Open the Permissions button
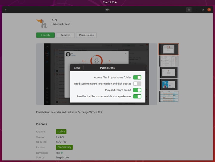 click(86, 35)
